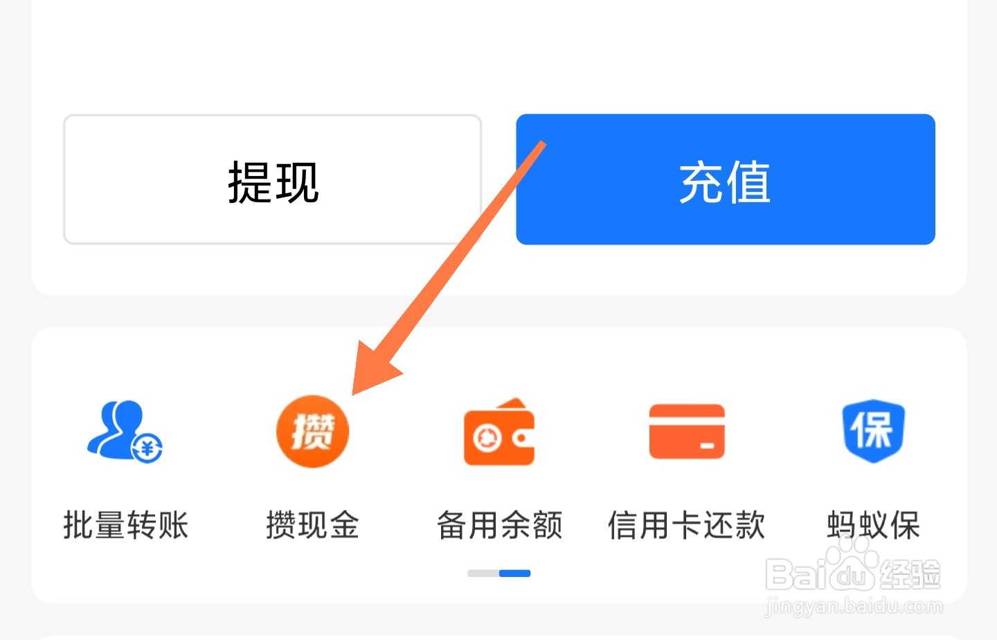Tap the orange 攒 circle icon
Viewport: 997px width, 640px height.
point(312,431)
